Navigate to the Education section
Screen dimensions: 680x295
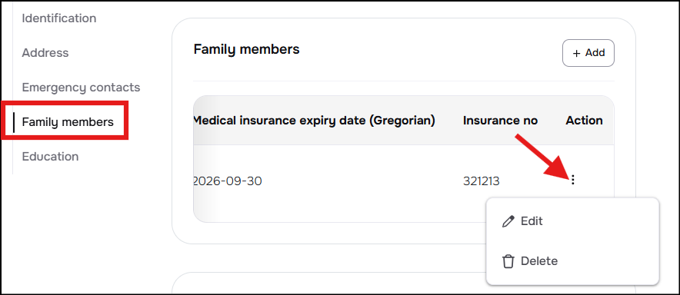[50, 157]
